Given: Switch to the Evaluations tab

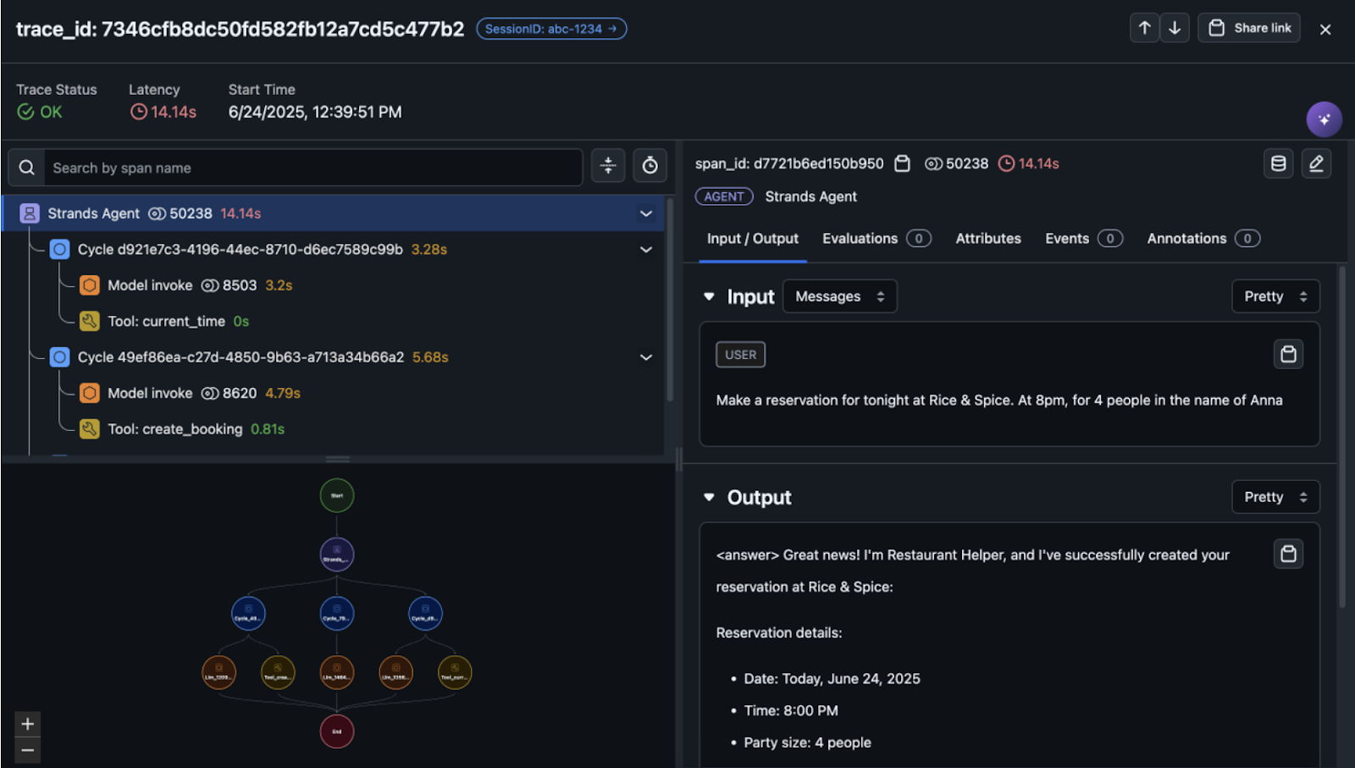Looking at the screenshot, I should tap(877, 239).
